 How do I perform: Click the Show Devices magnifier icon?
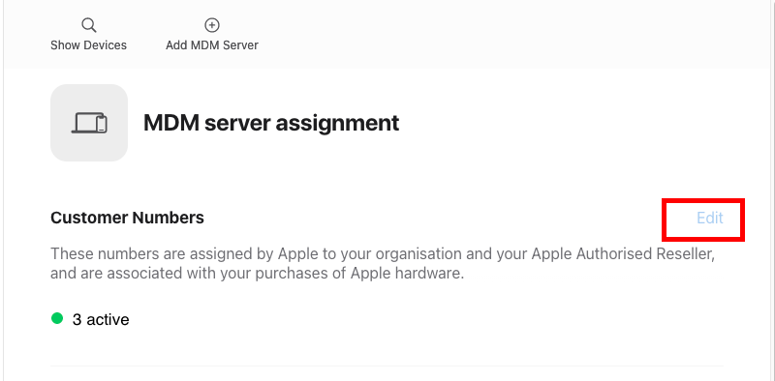coord(89,25)
